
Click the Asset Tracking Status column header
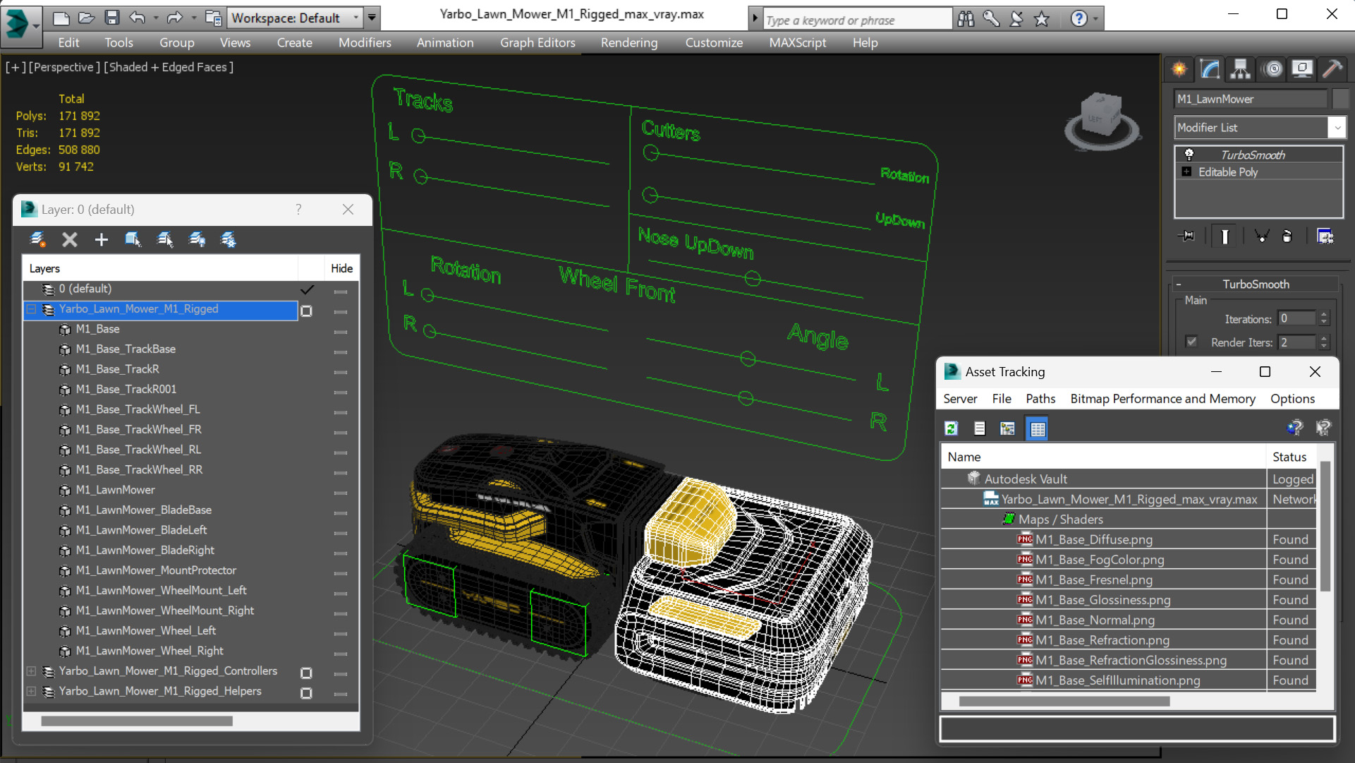click(x=1290, y=457)
